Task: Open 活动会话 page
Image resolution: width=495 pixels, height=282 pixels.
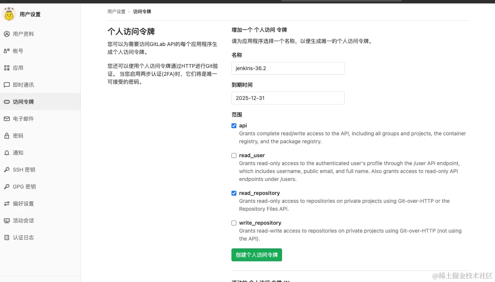Action: 40,221
